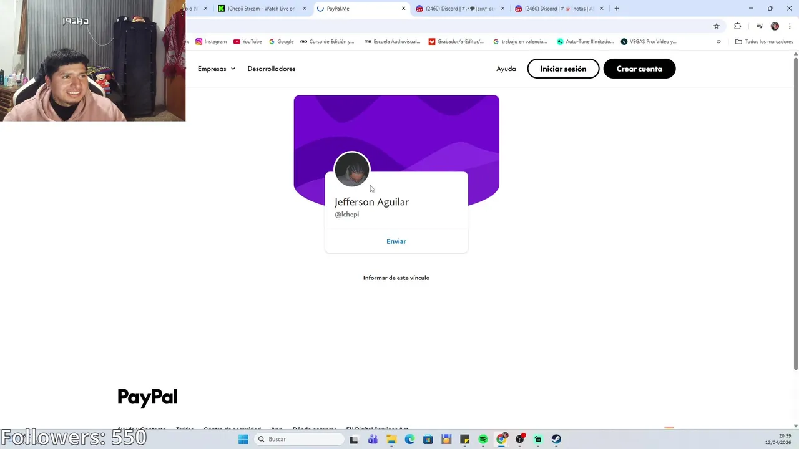Image resolution: width=799 pixels, height=449 pixels.
Task: Close the Discord notas tab
Action: coord(602,9)
